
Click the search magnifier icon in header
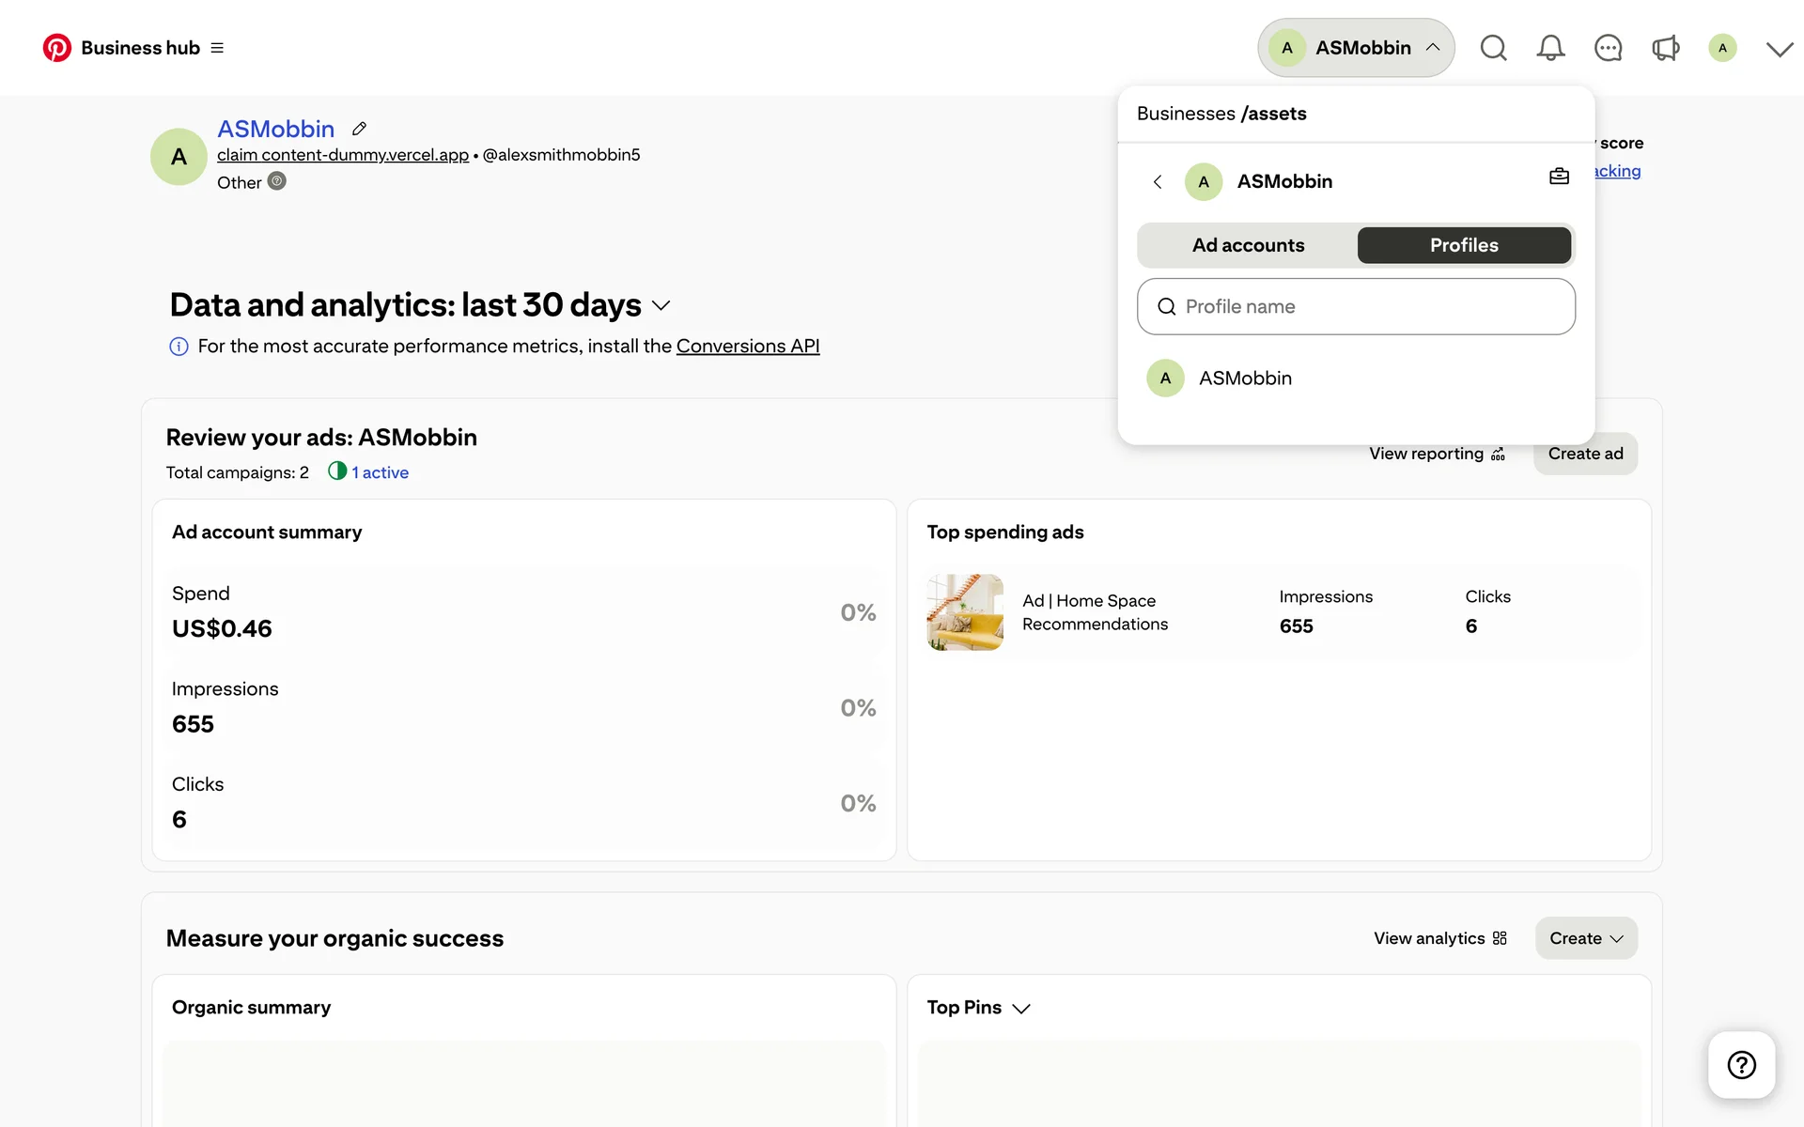point(1493,48)
